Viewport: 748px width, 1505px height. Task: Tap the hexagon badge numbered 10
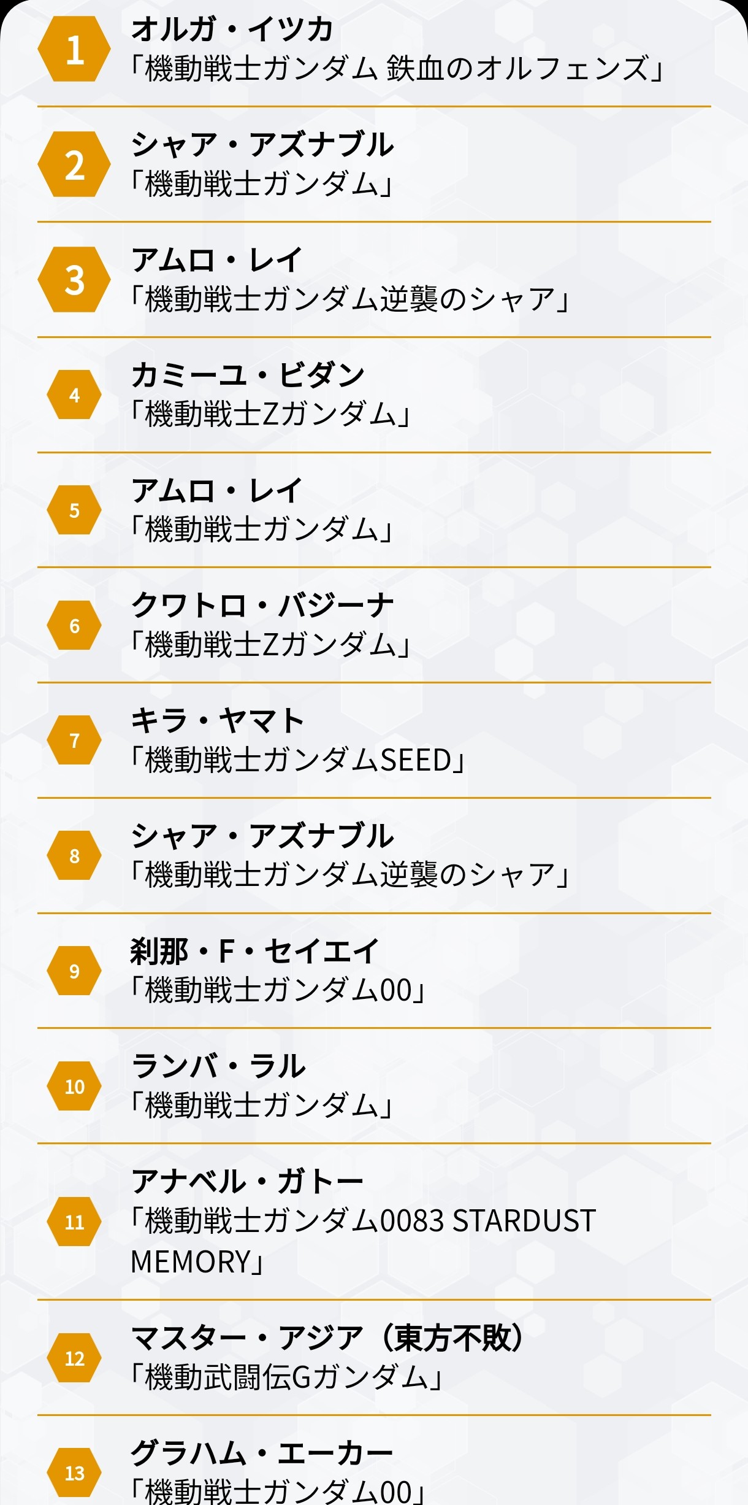[x=74, y=1086]
